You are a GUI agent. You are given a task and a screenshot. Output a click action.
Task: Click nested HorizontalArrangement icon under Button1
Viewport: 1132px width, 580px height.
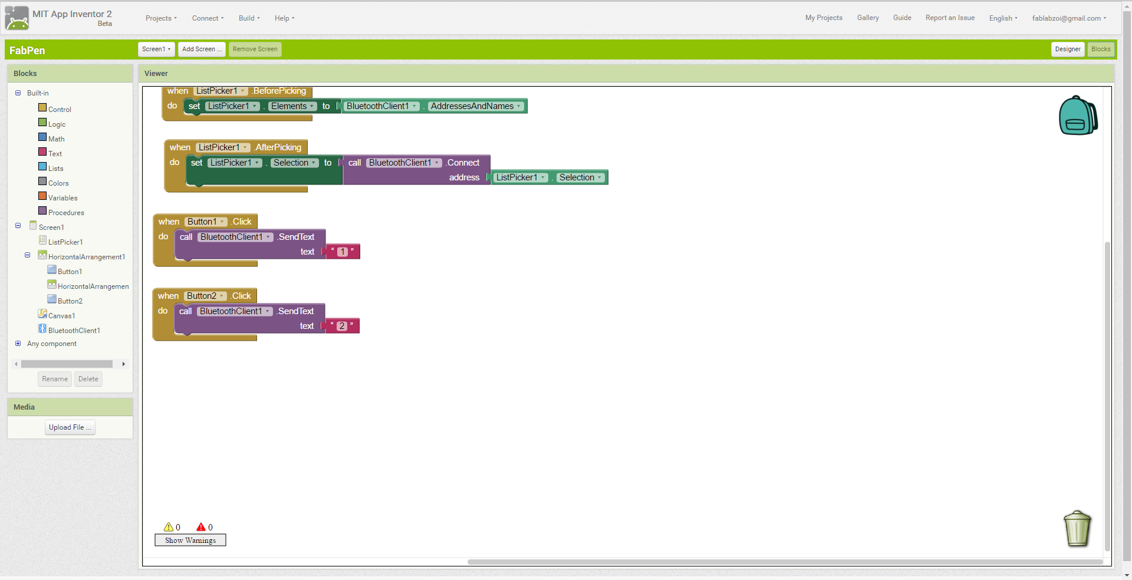(52, 285)
